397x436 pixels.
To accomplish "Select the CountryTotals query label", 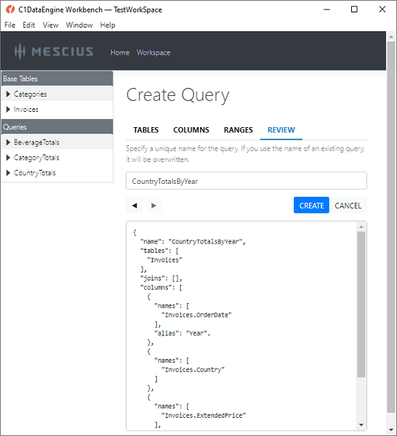I will point(35,173).
